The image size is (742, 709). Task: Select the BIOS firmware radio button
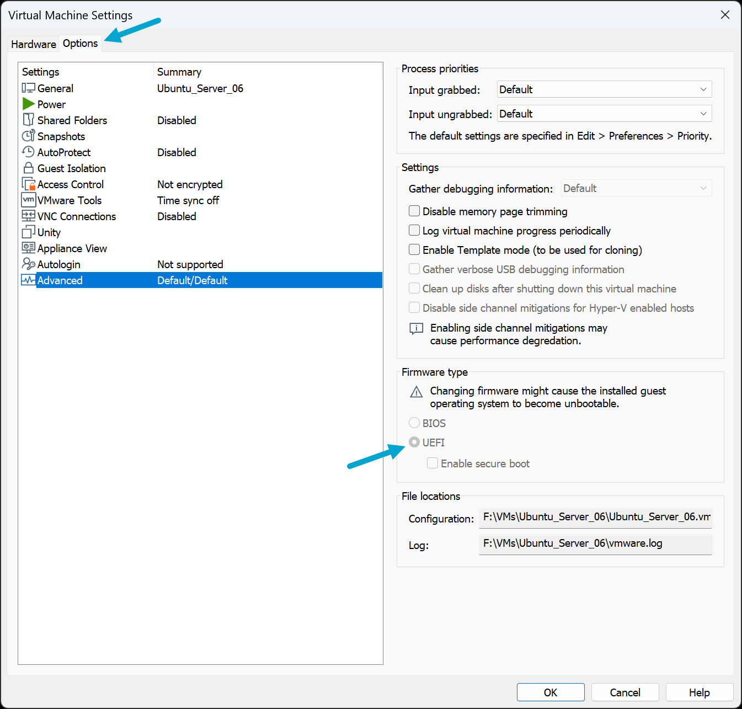(414, 423)
